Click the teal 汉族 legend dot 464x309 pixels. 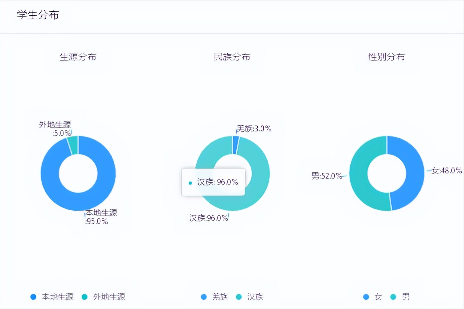(x=239, y=297)
